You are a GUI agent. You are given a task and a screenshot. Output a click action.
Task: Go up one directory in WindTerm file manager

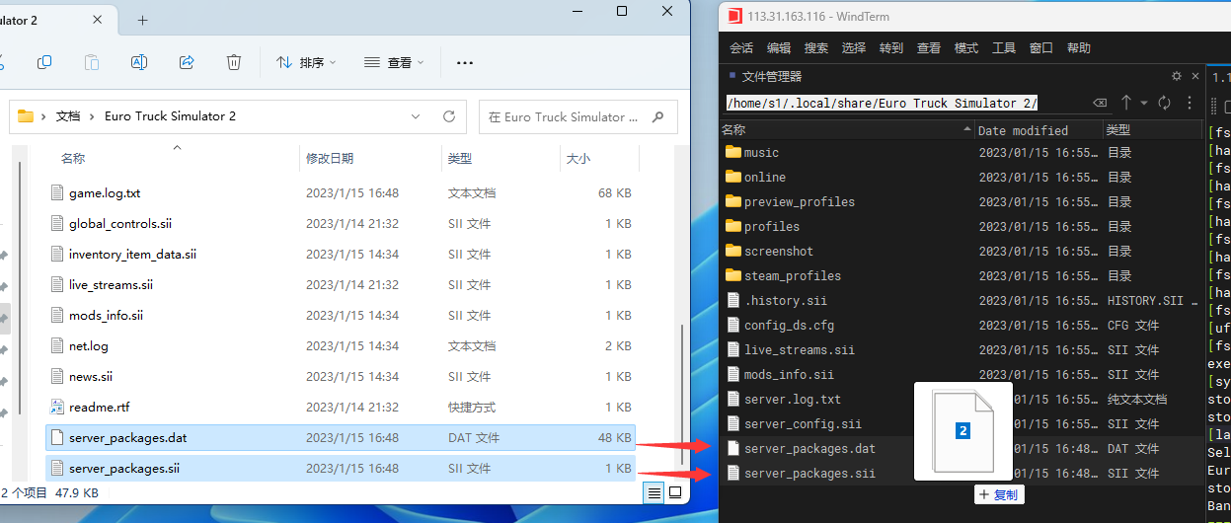click(1125, 103)
